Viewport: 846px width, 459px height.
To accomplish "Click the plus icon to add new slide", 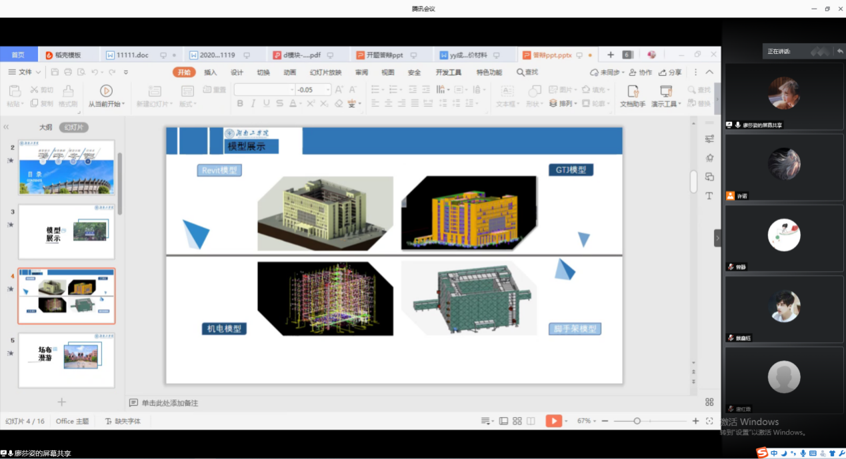I will 62,402.
